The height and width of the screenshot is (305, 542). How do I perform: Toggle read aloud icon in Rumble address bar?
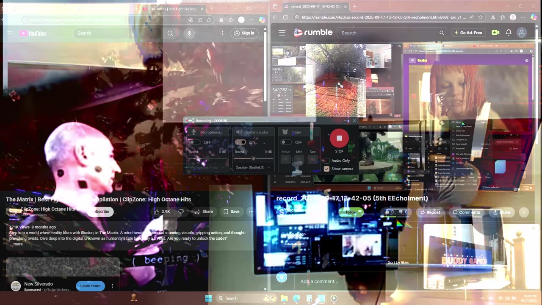point(471,17)
